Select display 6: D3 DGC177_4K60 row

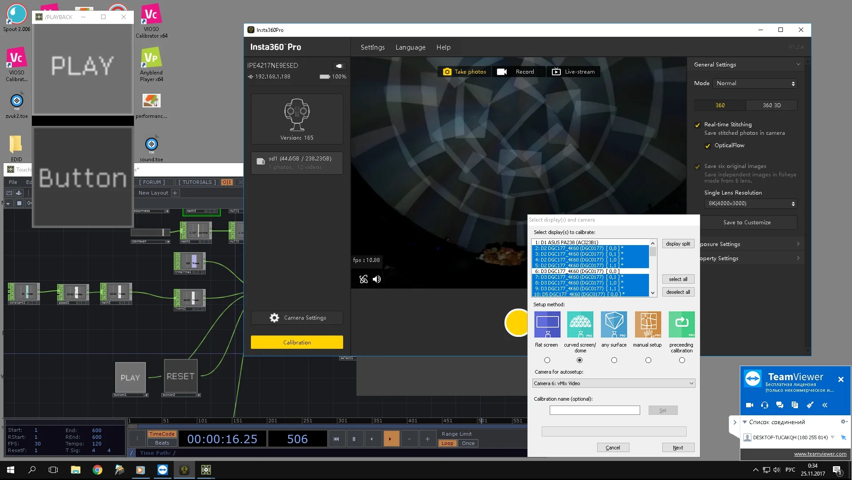tap(590, 271)
